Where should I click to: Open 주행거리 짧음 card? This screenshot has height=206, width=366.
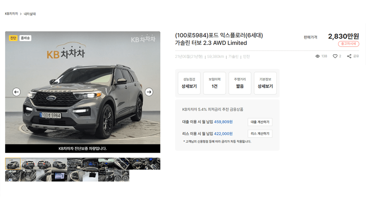pyautogui.click(x=240, y=83)
